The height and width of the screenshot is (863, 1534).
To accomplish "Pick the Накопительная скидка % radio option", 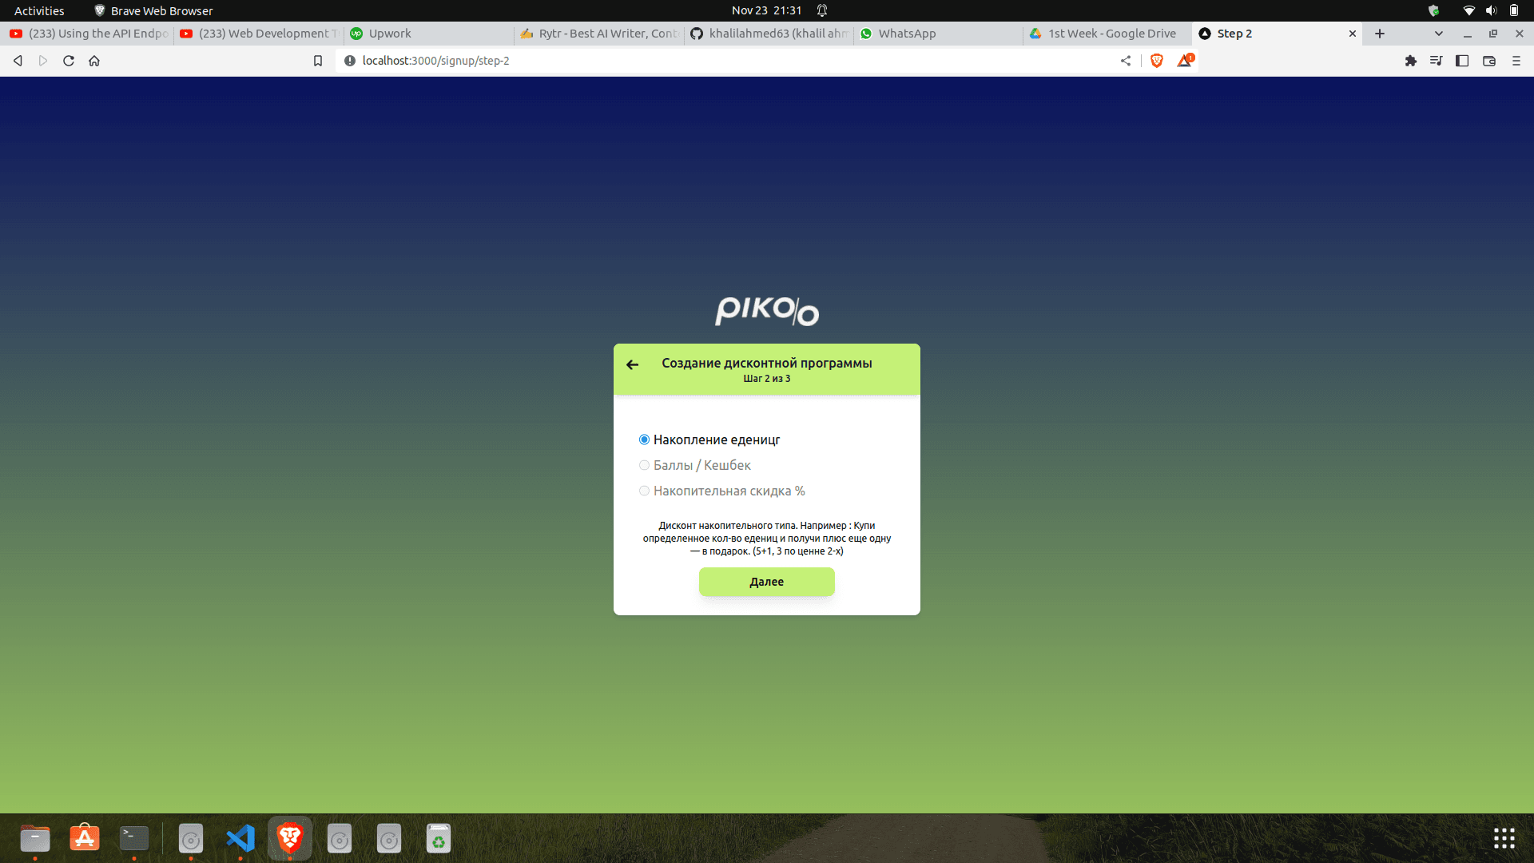I will [644, 491].
